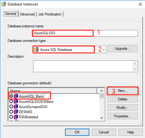145x138 pixels.
Task: Select the DSNDeleted radio button
Action: [x=11, y=117]
